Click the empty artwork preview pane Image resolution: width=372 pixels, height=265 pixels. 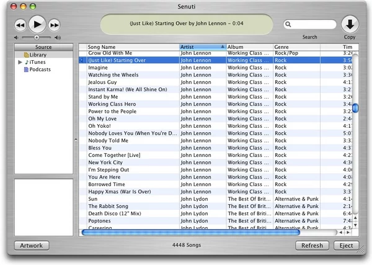(43, 207)
